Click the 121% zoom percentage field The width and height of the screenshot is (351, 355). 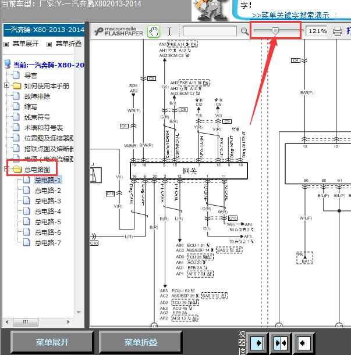317,31
